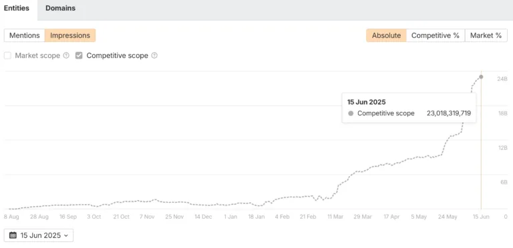Uncheck the Competitive scope checkbox
513x248 pixels.
[x=79, y=55]
